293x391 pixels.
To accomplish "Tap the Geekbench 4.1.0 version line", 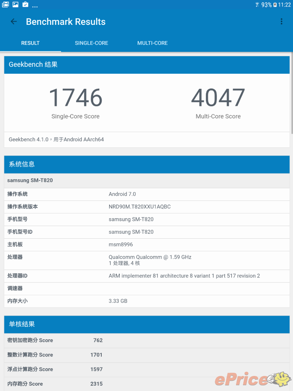I will coord(56,139).
